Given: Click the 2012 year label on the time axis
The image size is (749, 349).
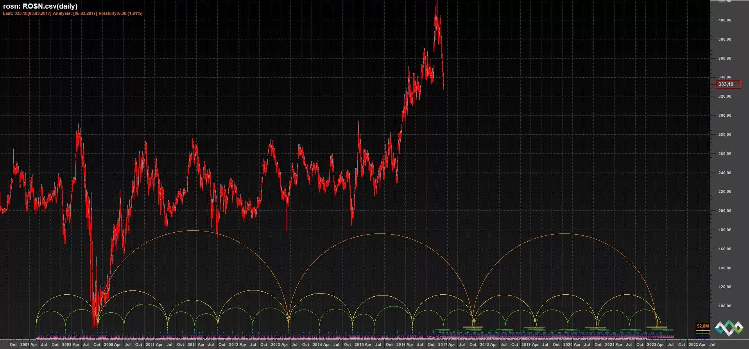Looking at the screenshot, I should pos(233,345).
